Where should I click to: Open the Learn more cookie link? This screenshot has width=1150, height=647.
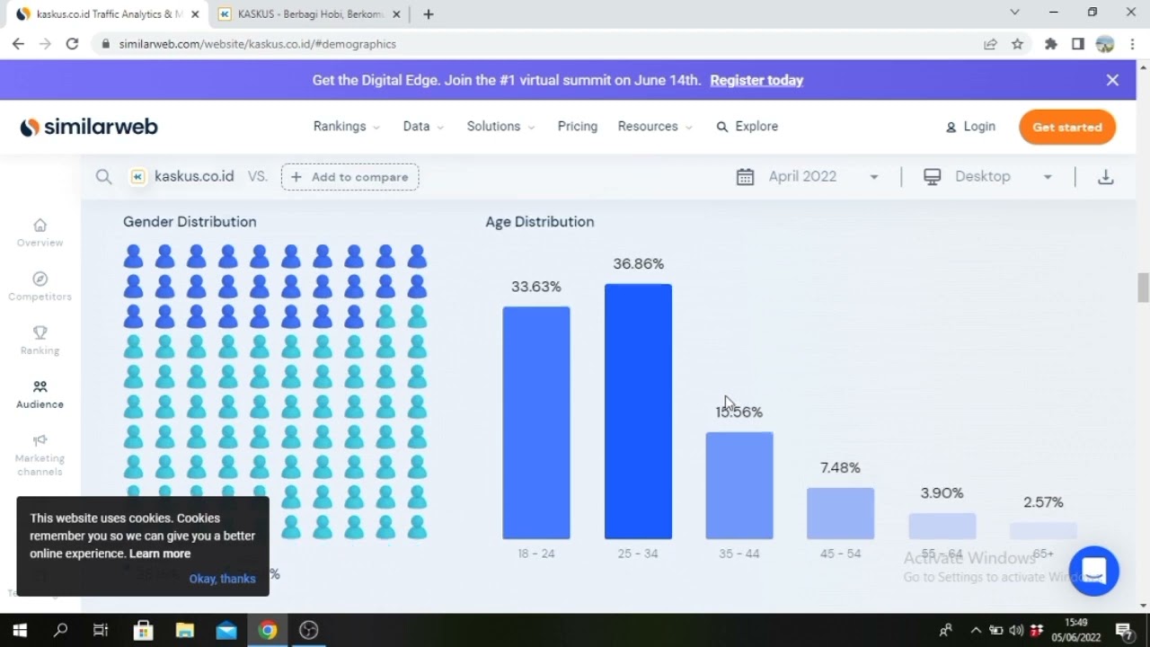click(159, 554)
